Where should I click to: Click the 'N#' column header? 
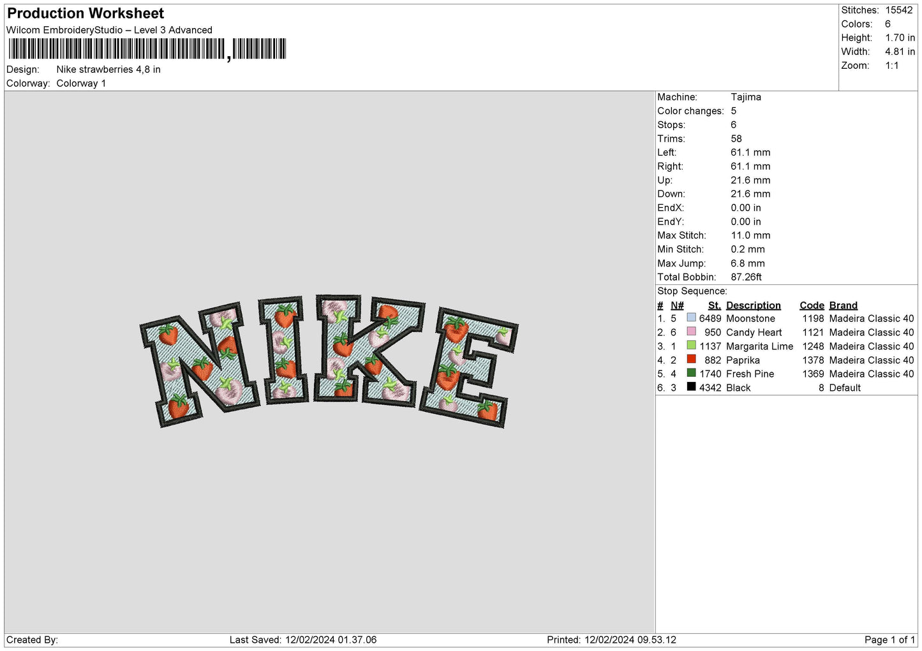[x=677, y=305]
